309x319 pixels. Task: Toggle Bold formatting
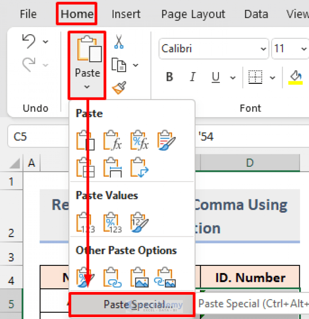click(x=170, y=77)
